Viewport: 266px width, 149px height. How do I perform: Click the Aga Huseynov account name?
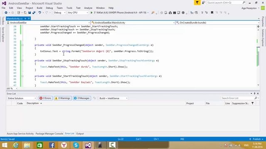pos(249,8)
